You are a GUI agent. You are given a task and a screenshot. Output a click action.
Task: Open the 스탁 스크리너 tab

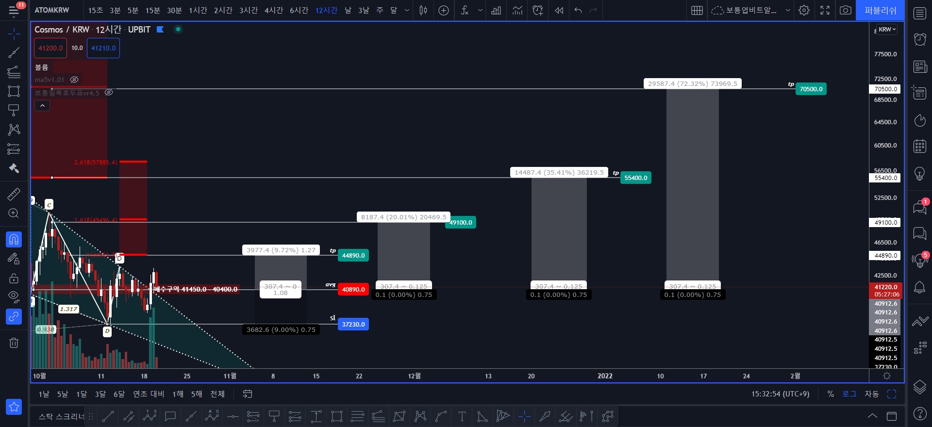(61, 416)
